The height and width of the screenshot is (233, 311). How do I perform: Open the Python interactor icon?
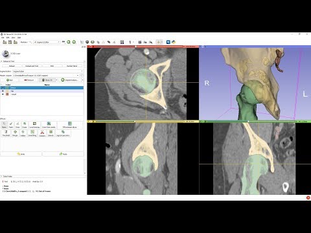click(174, 42)
